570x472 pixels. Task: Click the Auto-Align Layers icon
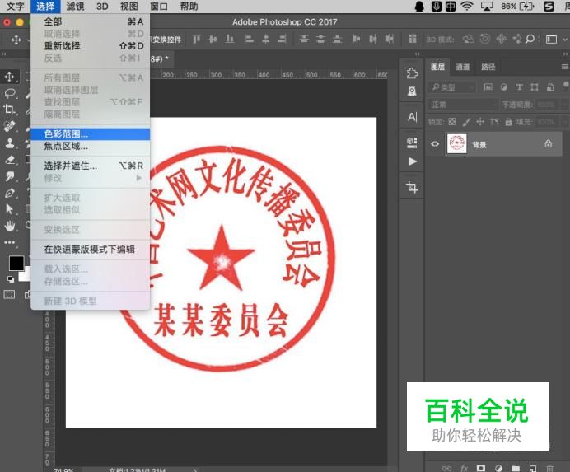coord(412,39)
